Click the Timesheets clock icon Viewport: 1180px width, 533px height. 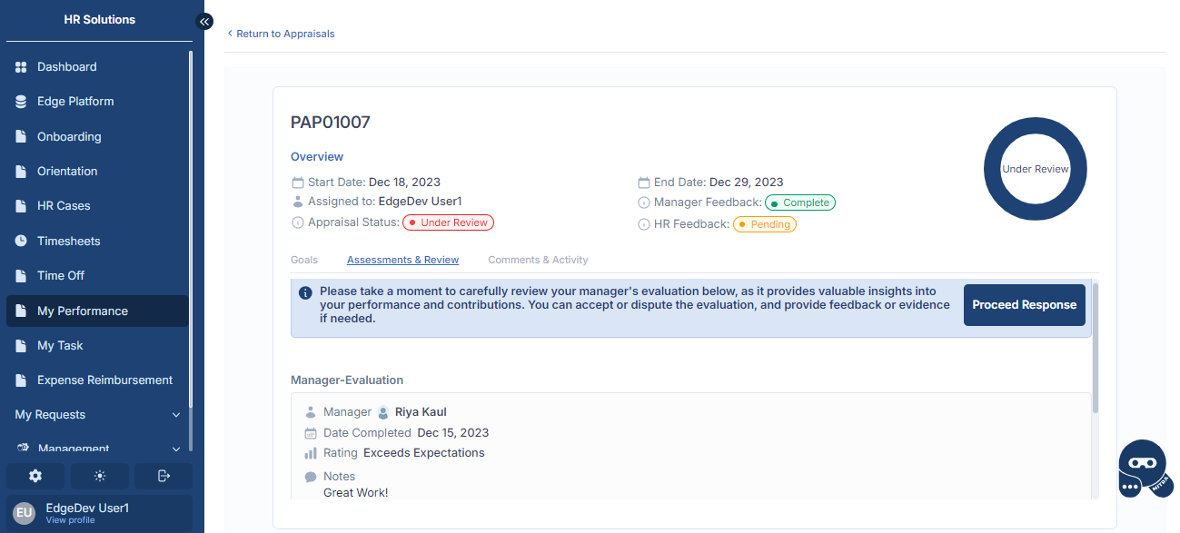click(x=21, y=242)
